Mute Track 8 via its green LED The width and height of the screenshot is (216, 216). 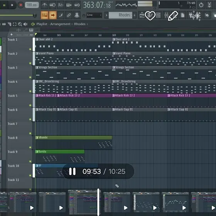(30, 147)
